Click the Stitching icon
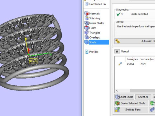 click(87, 18)
